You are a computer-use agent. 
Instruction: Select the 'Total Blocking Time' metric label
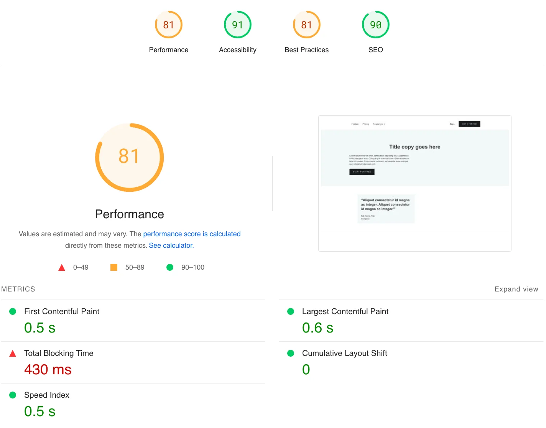(x=59, y=353)
